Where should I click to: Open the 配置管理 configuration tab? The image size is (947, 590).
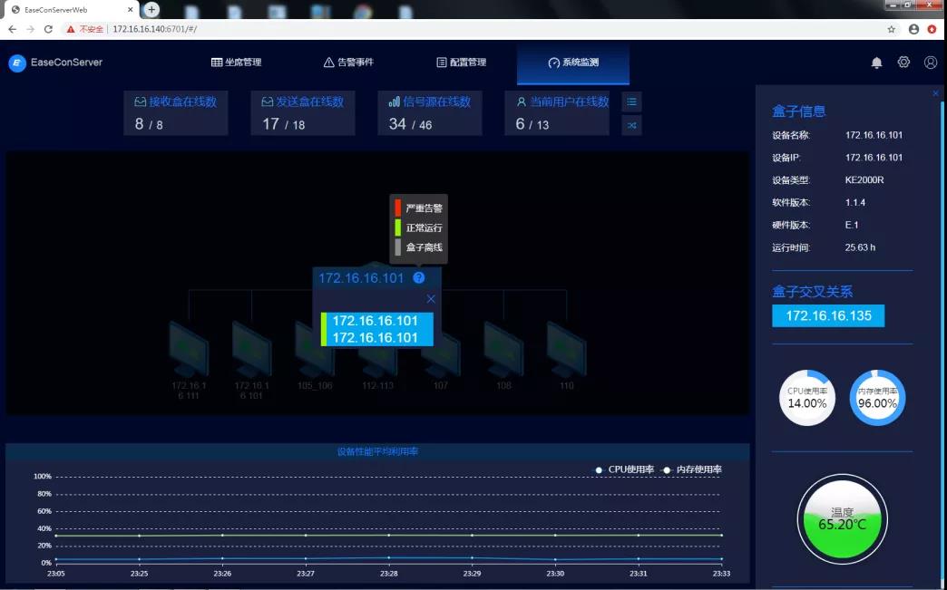461,63
